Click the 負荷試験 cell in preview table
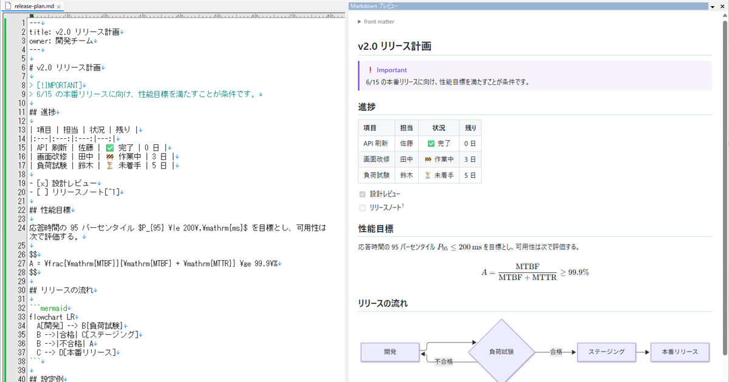Screen dimensions: 729x382 [377, 175]
